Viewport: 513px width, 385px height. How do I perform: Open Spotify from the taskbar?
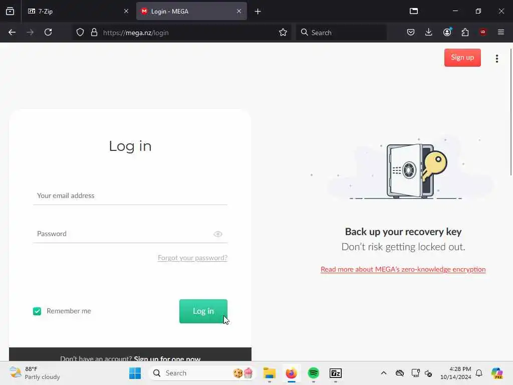[314, 373]
